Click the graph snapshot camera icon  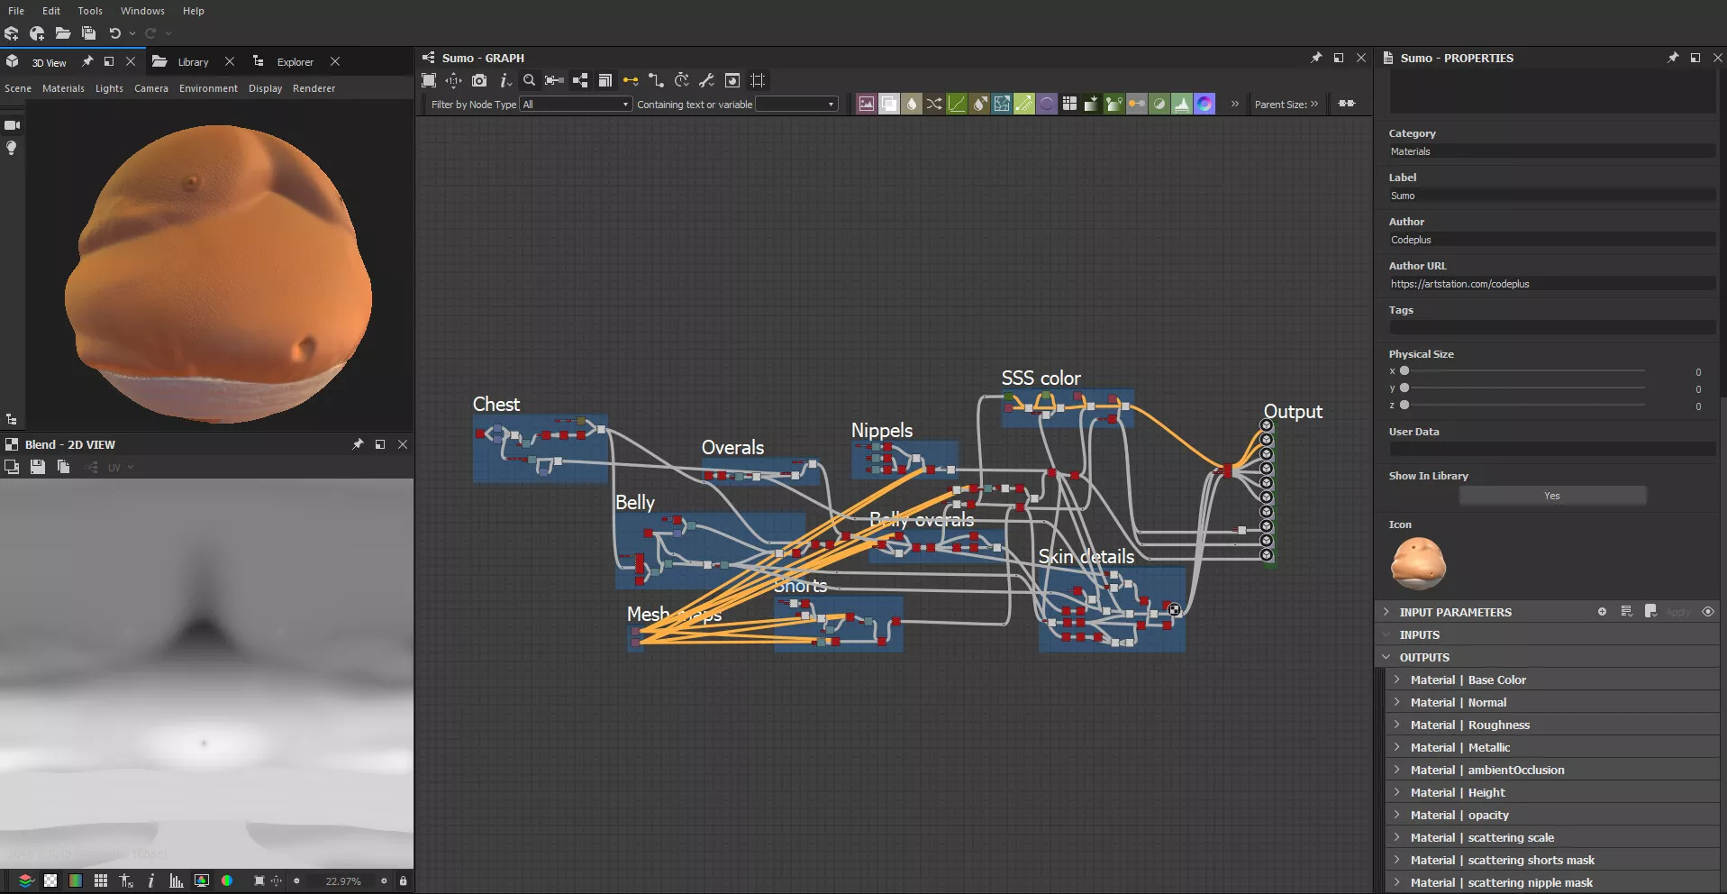pyautogui.click(x=479, y=80)
